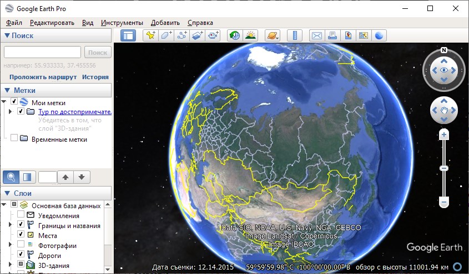Open the ruler measurement tool
The image size is (469, 274).
click(295, 35)
